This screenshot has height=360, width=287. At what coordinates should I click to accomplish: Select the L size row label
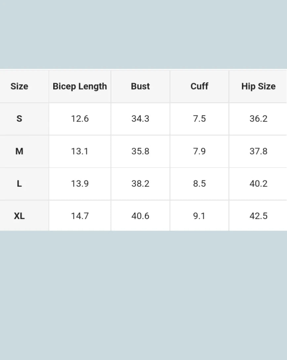(x=19, y=184)
